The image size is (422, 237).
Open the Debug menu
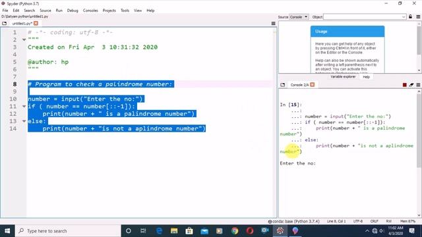73,11
